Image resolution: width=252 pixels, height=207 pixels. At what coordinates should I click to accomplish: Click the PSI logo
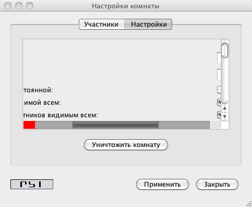point(32,184)
